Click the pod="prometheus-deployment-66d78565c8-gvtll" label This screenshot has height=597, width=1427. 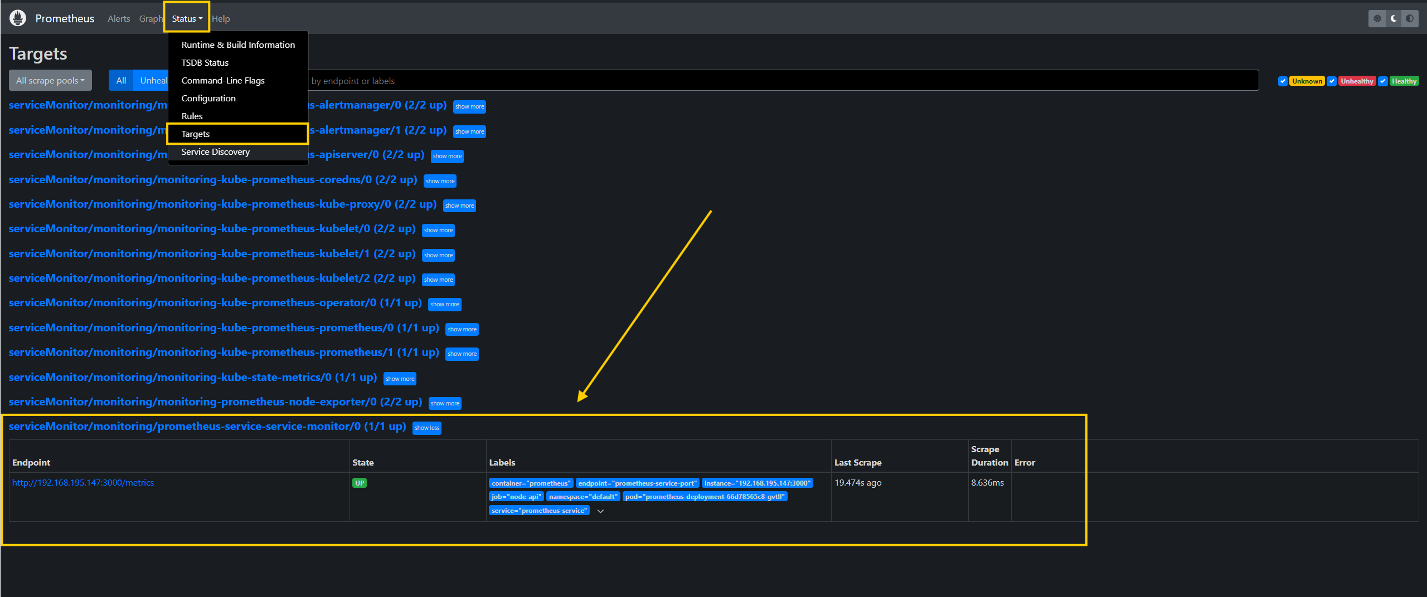point(705,496)
